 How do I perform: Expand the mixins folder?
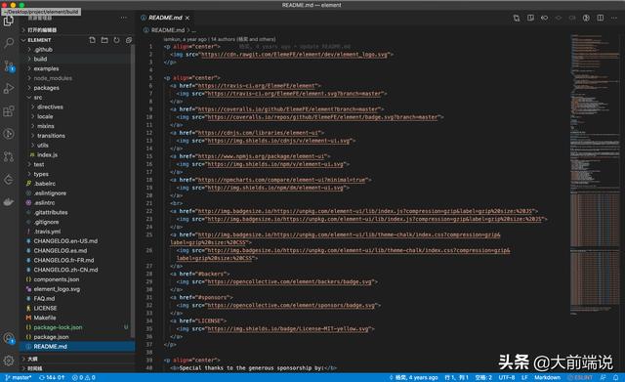(78, 126)
